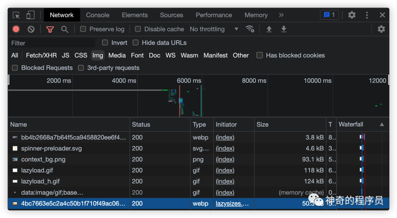
Task: Clear the network log icon
Action: pyautogui.click(x=31, y=29)
